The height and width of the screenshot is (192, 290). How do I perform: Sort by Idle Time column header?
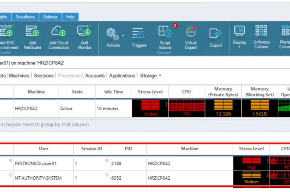click(x=113, y=92)
